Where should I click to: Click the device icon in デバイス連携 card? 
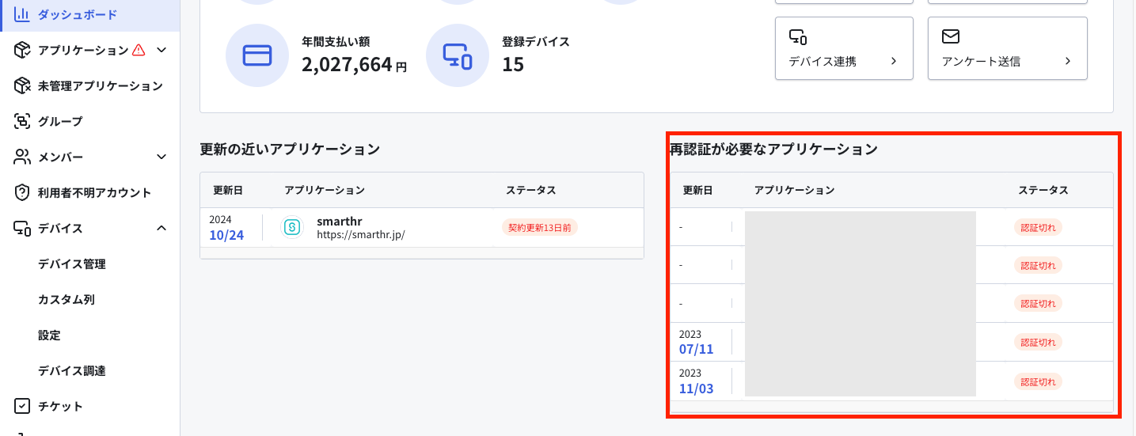click(x=797, y=36)
